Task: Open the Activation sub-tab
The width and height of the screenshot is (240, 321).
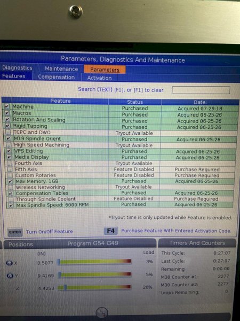Action: tap(99, 78)
